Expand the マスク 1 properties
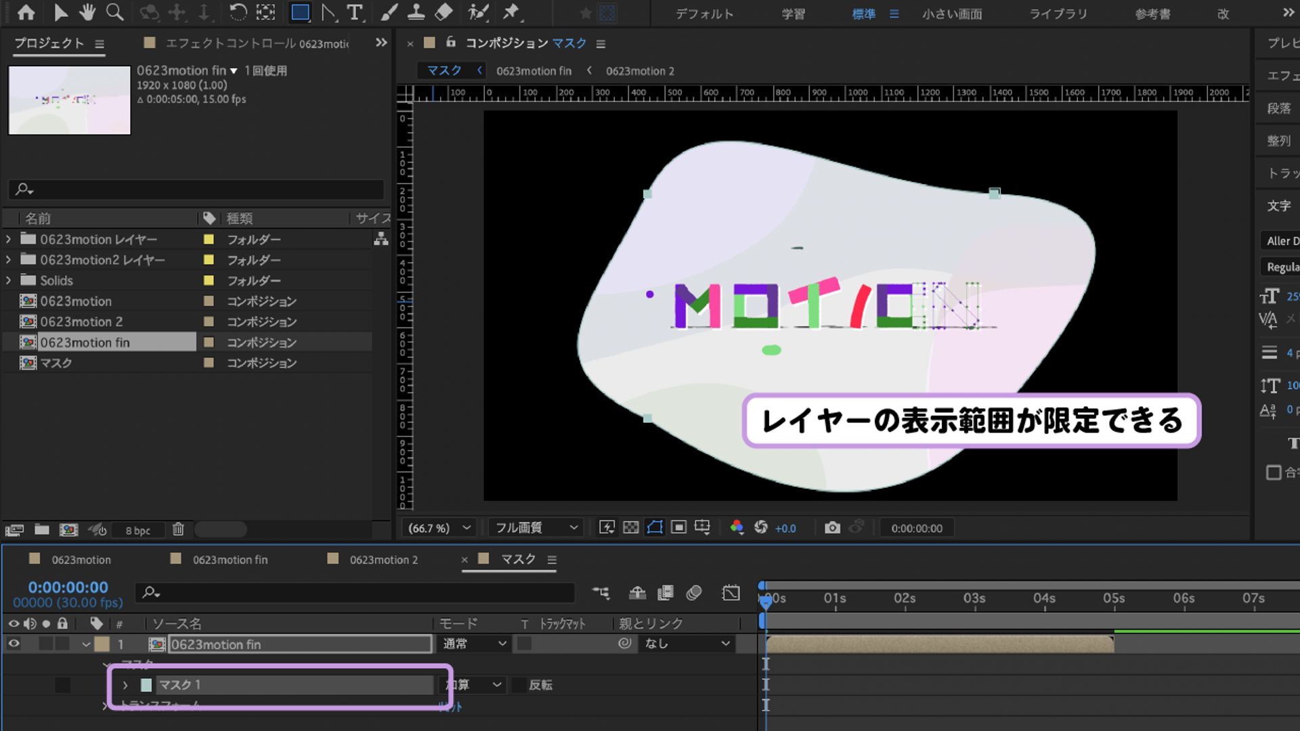Image resolution: width=1300 pixels, height=731 pixels. (x=125, y=685)
